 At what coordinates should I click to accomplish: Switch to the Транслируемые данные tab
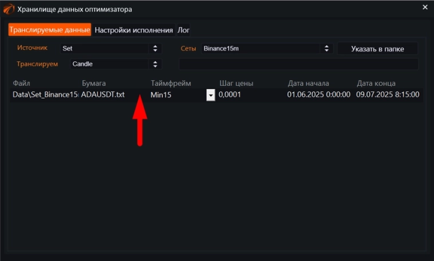[50, 30]
